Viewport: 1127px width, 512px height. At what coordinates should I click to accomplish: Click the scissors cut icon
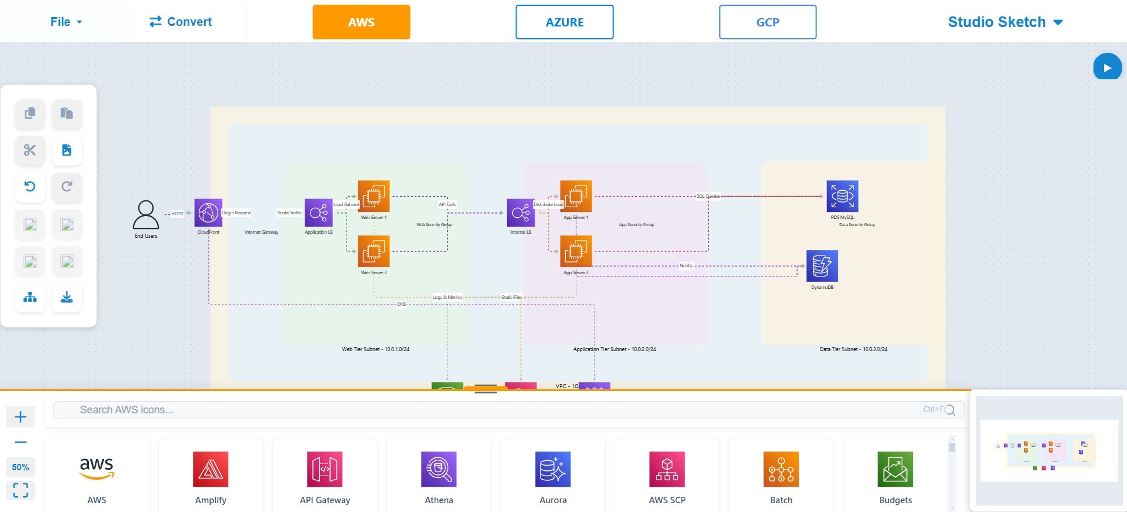tap(30, 150)
